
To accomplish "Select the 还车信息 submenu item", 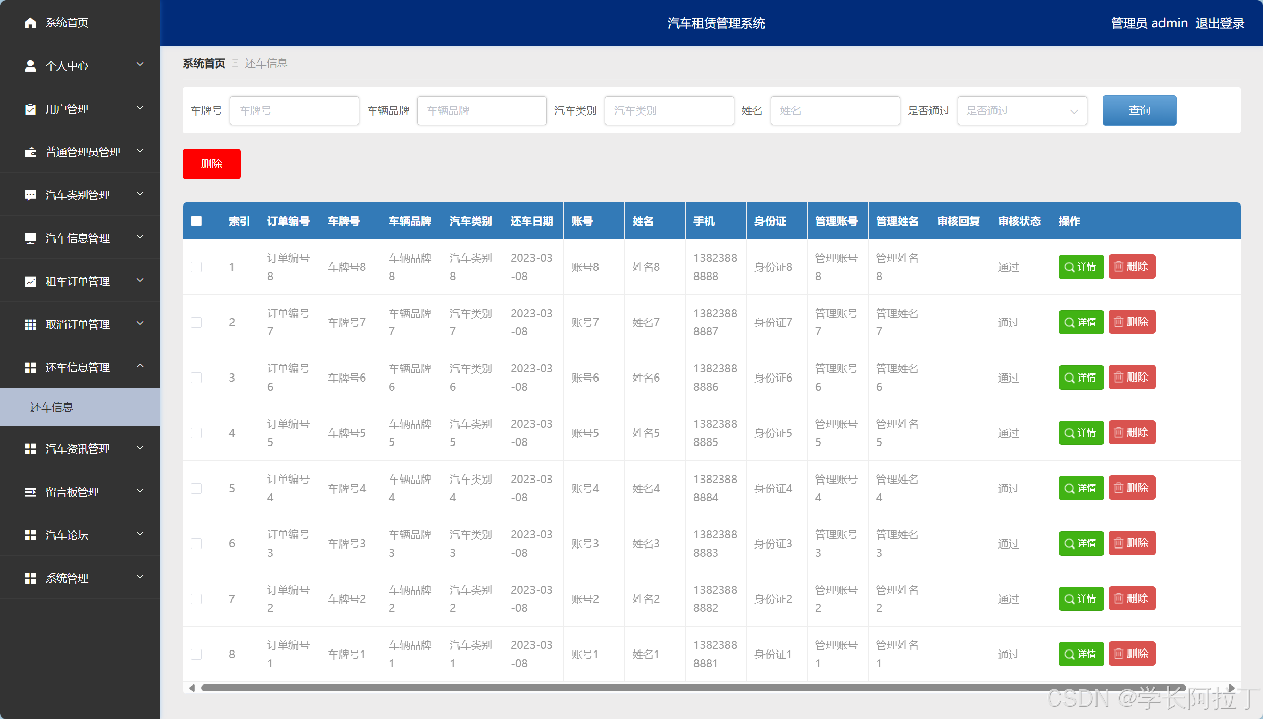I will 52,407.
